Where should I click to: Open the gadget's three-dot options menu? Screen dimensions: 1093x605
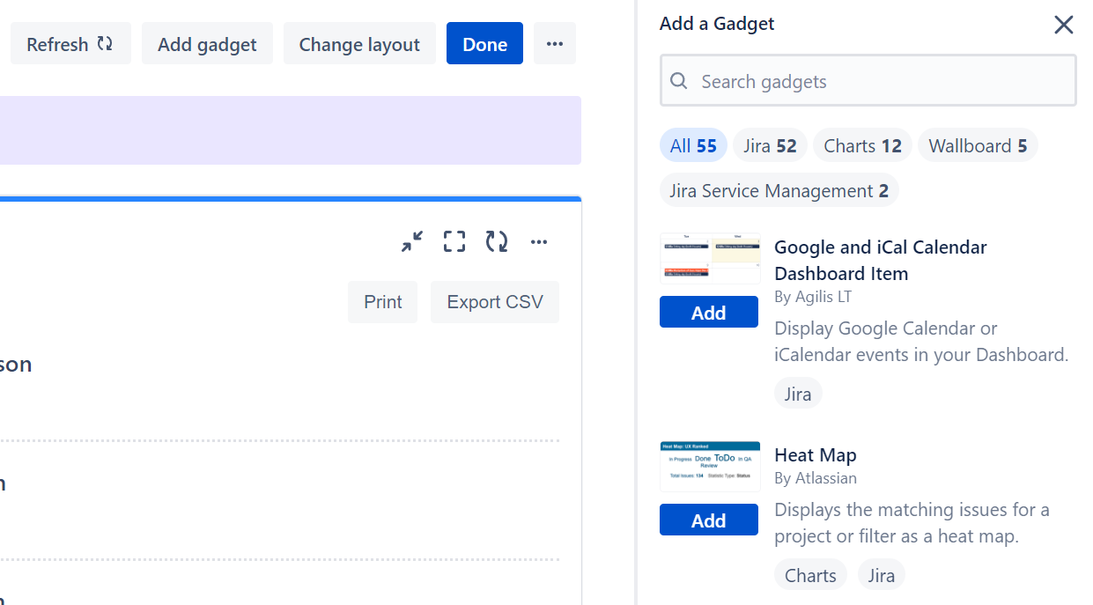coord(539,241)
